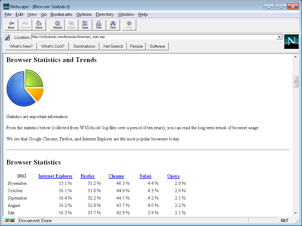
Task: Open Find with the binoculars icon
Action: coord(113,25)
